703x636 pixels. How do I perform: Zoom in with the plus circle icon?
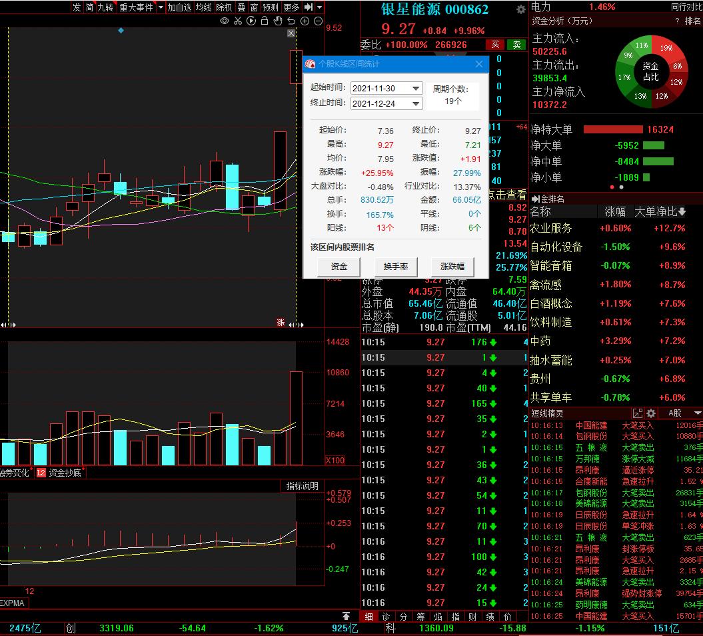[305, 21]
